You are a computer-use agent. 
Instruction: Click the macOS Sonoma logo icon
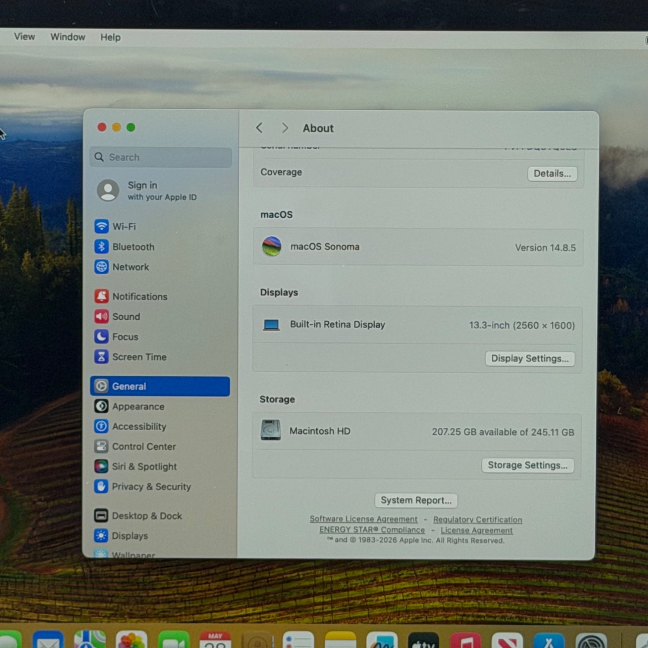click(x=272, y=247)
